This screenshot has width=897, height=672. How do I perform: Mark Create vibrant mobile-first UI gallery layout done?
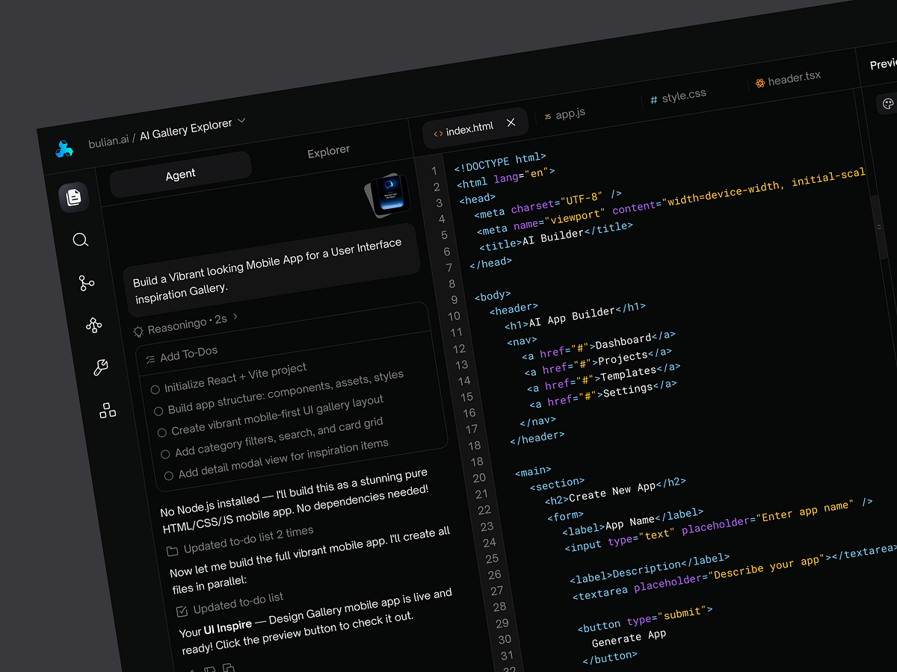[x=162, y=432]
